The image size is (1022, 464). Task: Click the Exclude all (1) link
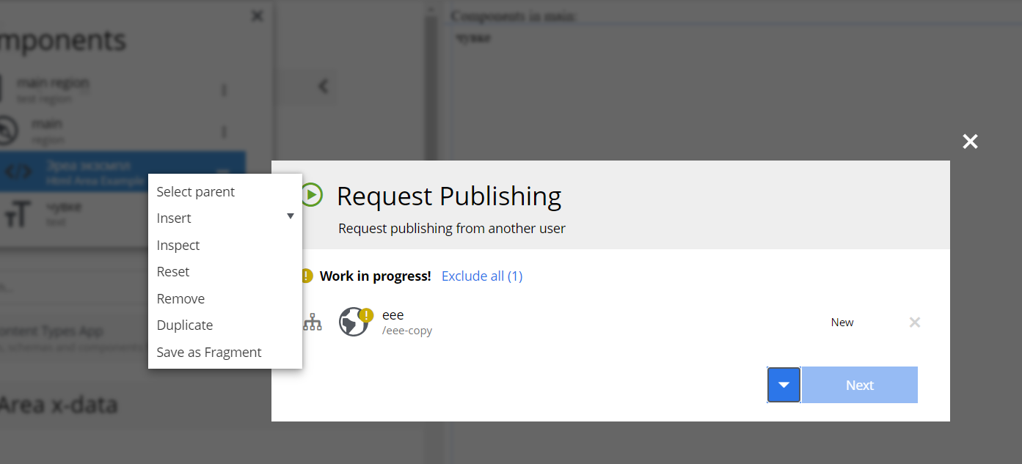click(481, 276)
